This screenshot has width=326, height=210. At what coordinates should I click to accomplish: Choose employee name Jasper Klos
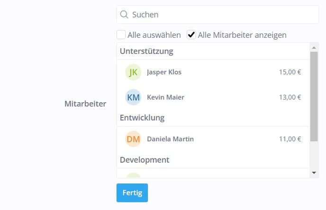[164, 72]
